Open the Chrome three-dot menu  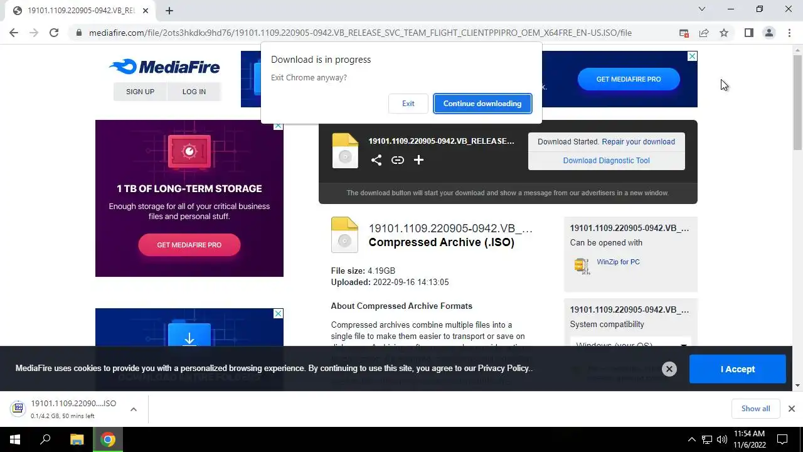pos(789,33)
